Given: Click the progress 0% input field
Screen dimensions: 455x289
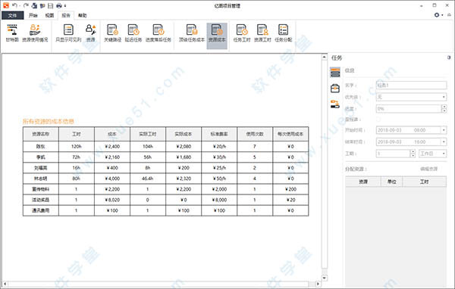Looking at the screenshot, I should [409, 109].
